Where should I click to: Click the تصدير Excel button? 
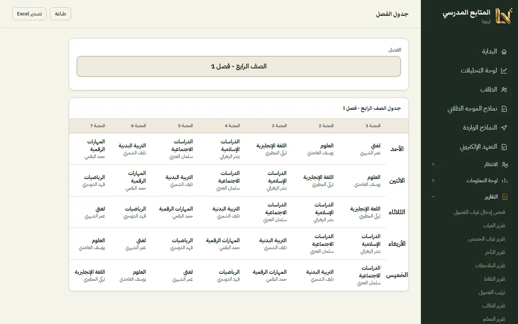click(x=29, y=14)
